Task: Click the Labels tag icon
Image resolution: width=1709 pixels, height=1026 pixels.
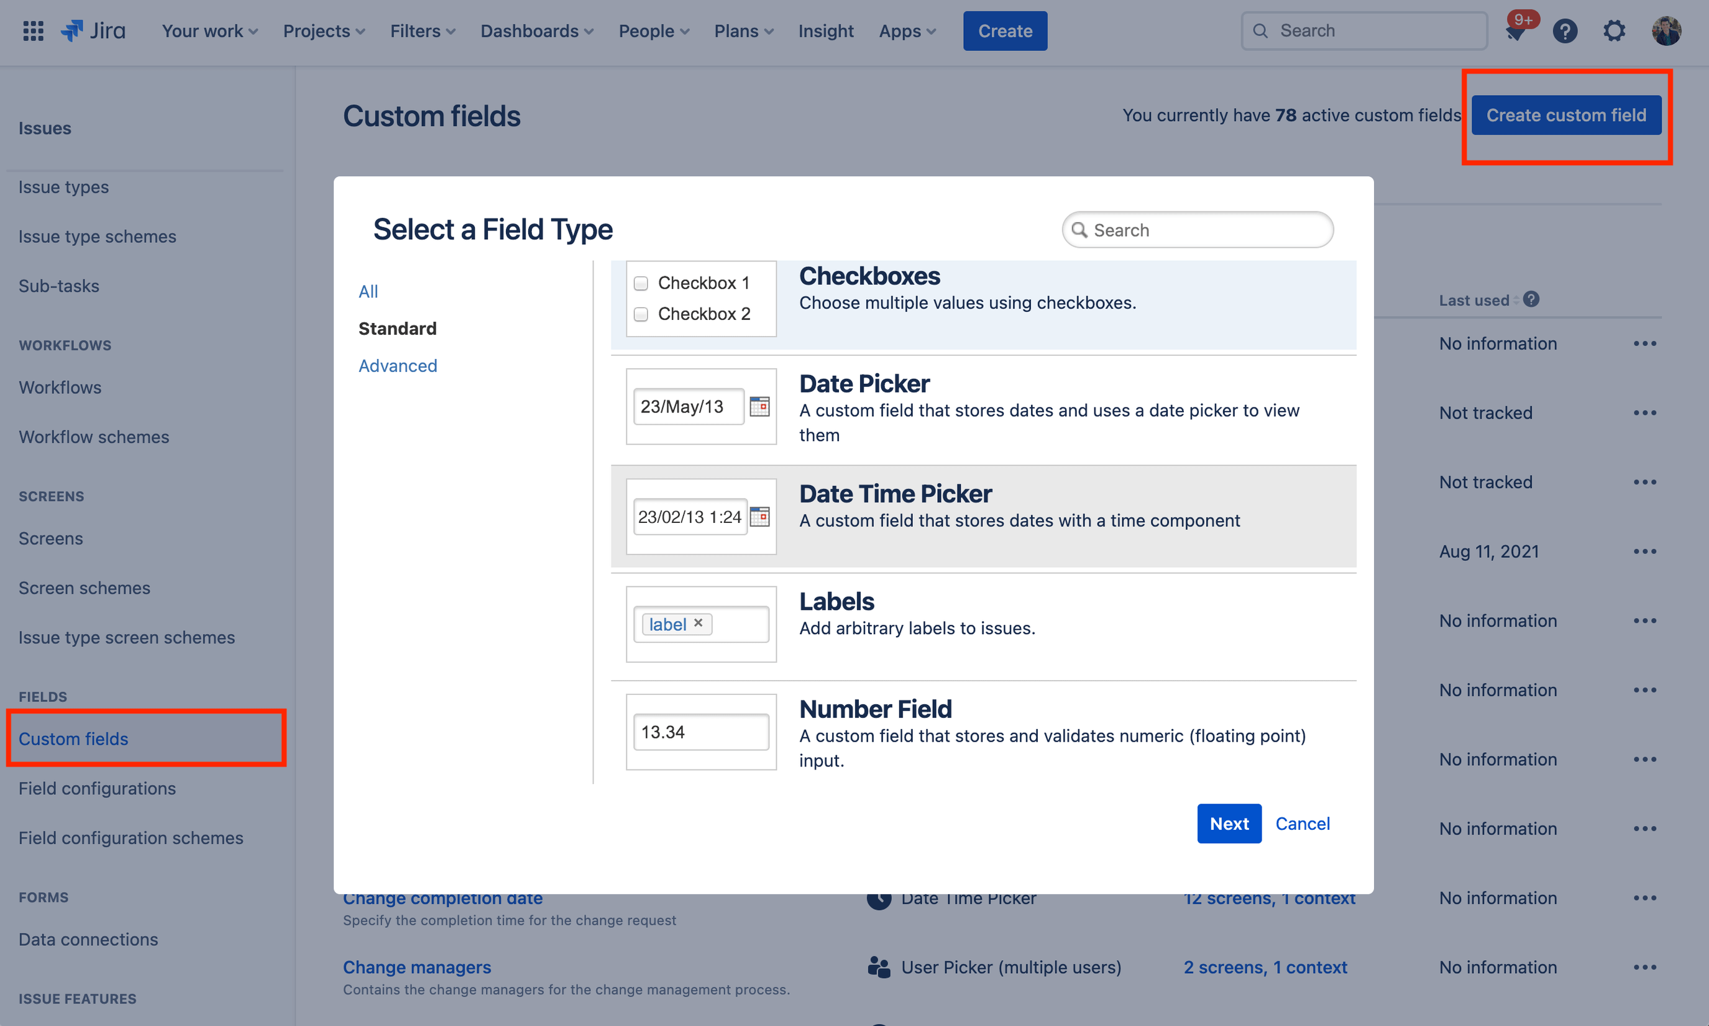Action: point(674,624)
